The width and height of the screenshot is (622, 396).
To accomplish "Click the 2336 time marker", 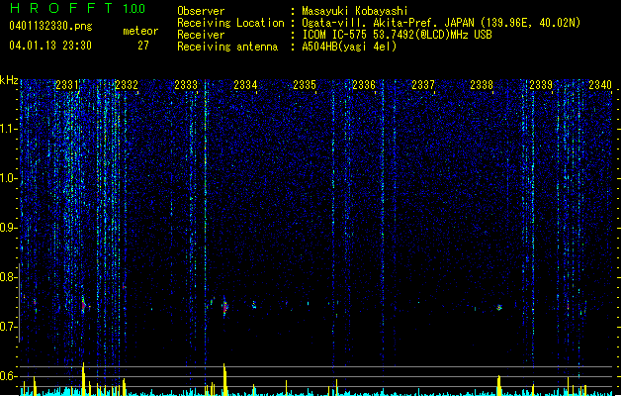I will [364, 85].
